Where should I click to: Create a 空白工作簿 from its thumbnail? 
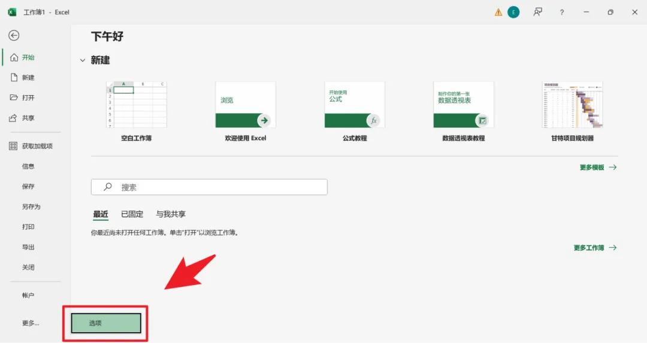[137, 105]
